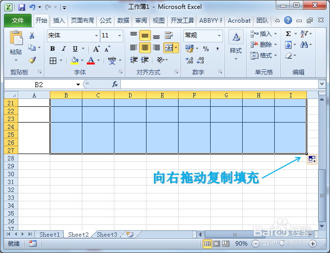
Task: Click the Save icon in the quick access toolbar
Action: click(22, 8)
